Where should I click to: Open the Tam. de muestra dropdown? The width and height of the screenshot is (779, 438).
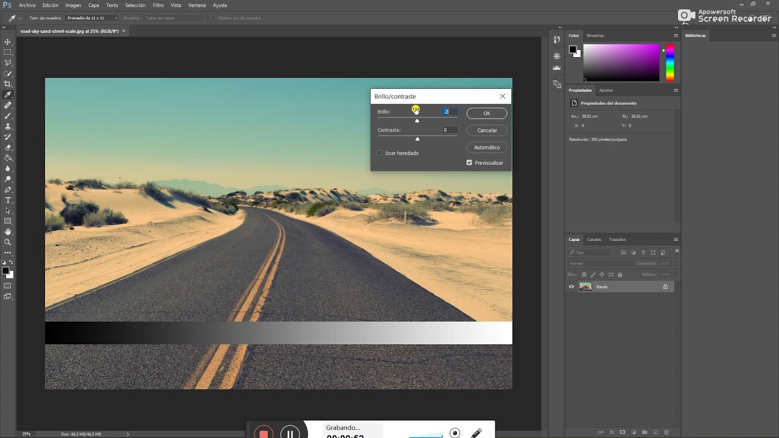tap(92, 18)
